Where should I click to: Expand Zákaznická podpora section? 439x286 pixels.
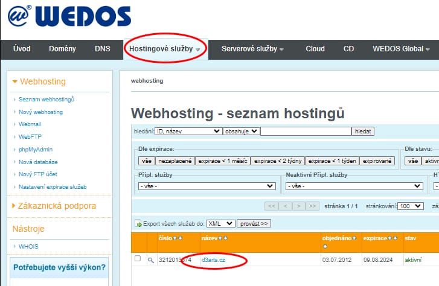pos(54,206)
